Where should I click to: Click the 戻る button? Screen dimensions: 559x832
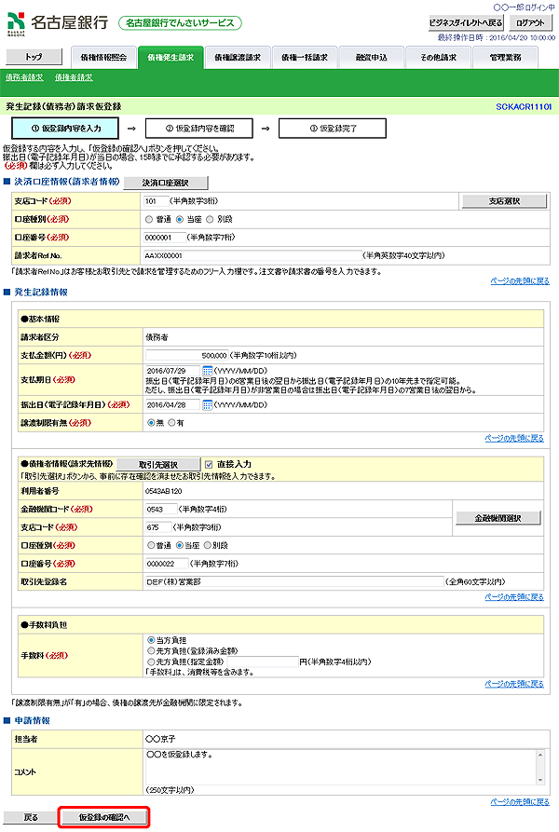(31, 817)
